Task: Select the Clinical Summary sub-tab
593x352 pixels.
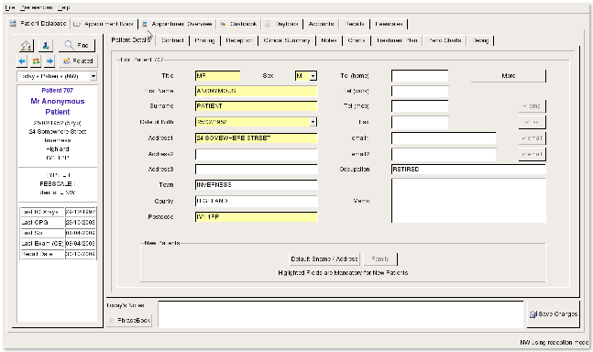Action: (287, 40)
